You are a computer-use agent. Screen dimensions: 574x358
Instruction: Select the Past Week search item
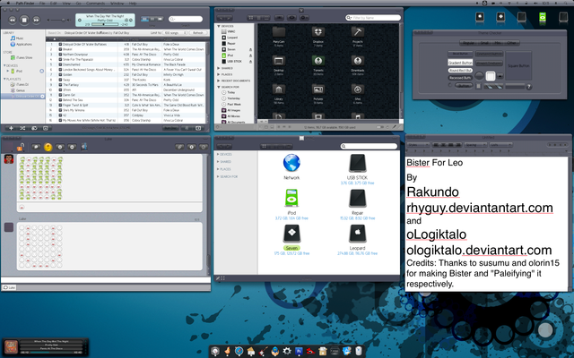tap(231, 104)
